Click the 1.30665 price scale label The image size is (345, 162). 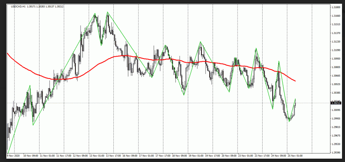pyautogui.click(x=336, y=76)
